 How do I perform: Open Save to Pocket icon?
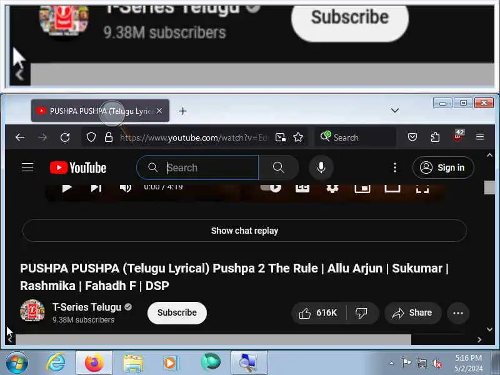click(x=412, y=137)
